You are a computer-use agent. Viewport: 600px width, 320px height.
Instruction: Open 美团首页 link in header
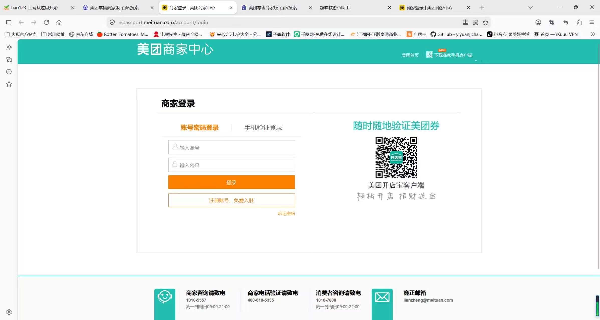[x=410, y=55]
